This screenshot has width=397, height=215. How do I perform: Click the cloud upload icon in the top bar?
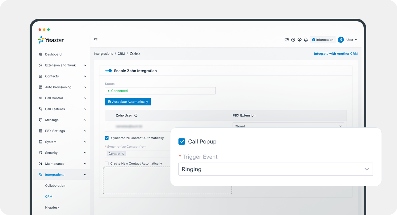click(299, 40)
